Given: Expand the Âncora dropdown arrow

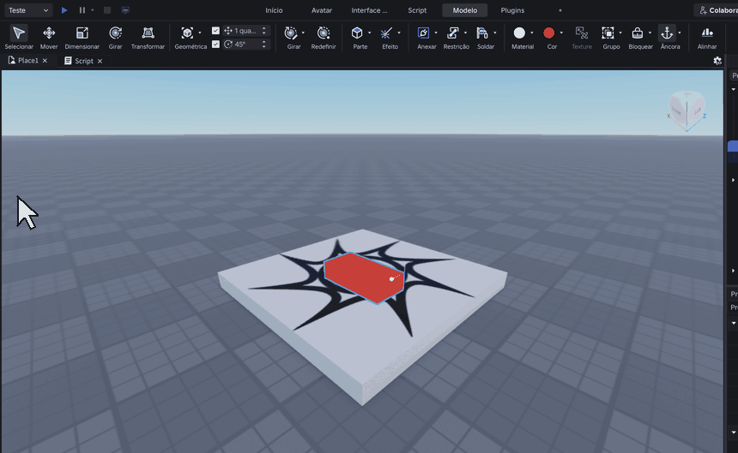Looking at the screenshot, I should (680, 33).
